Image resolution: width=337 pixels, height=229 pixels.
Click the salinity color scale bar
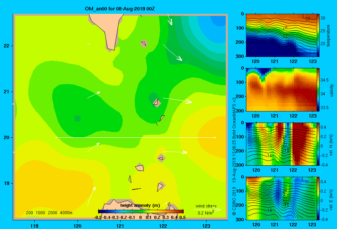coord(318,90)
